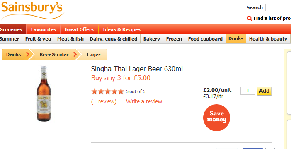291x149 pixels.
Task: Open the Write a review link
Action: tap(144, 101)
